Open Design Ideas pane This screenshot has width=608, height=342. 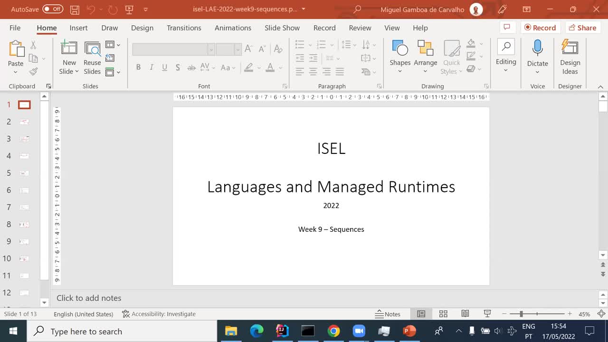[570, 56]
